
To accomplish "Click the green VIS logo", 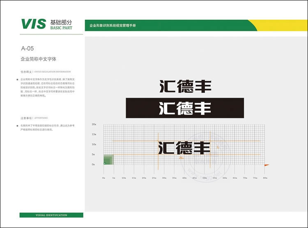I will coord(34,24).
